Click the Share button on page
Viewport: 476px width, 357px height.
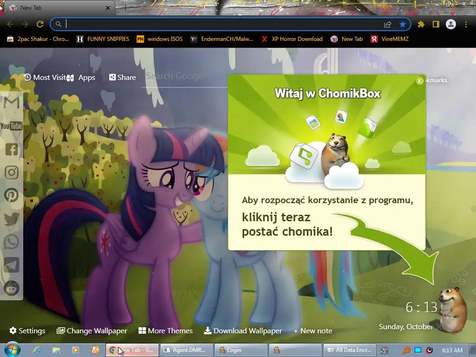point(123,78)
